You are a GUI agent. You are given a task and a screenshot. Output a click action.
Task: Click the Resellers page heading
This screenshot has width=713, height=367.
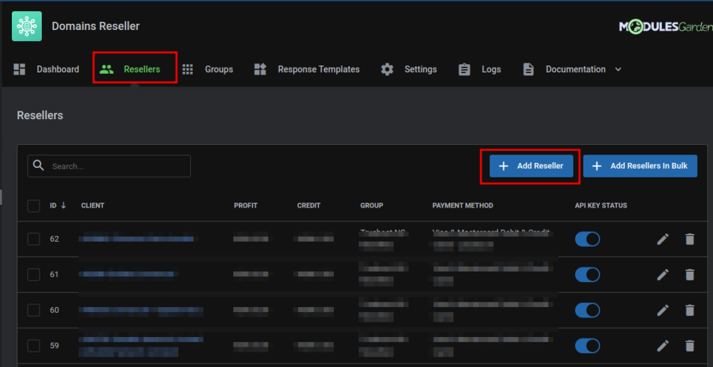pos(40,116)
